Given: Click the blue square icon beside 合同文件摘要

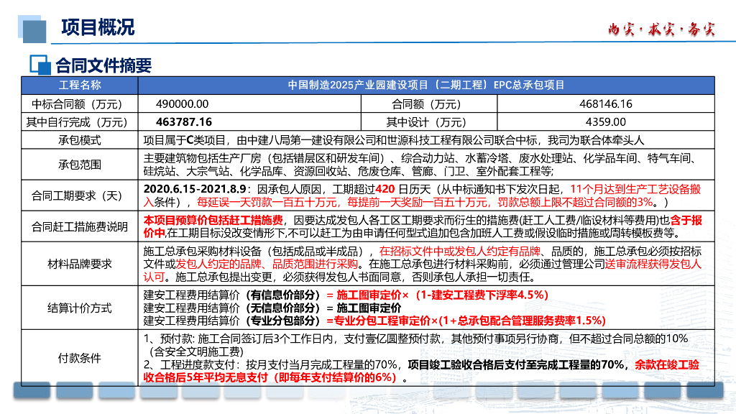Looking at the screenshot, I should (40, 65).
